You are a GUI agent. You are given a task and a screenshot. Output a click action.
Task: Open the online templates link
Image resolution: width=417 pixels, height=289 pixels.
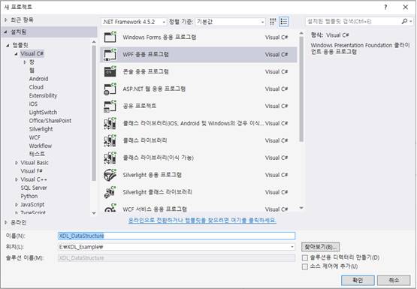click(202, 220)
